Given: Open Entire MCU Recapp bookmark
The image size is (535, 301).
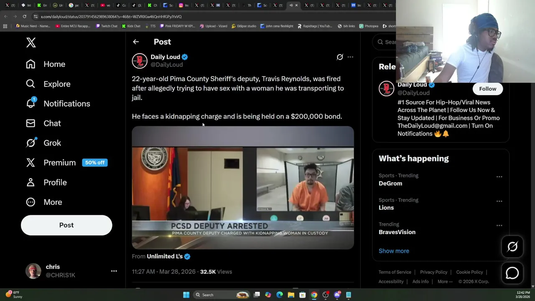Looking at the screenshot, I should 73,26.
